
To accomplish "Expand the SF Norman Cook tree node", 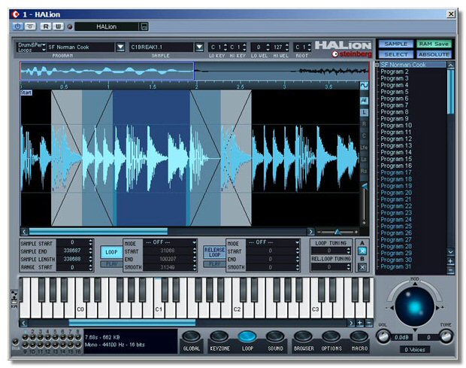I will tap(377, 65).
